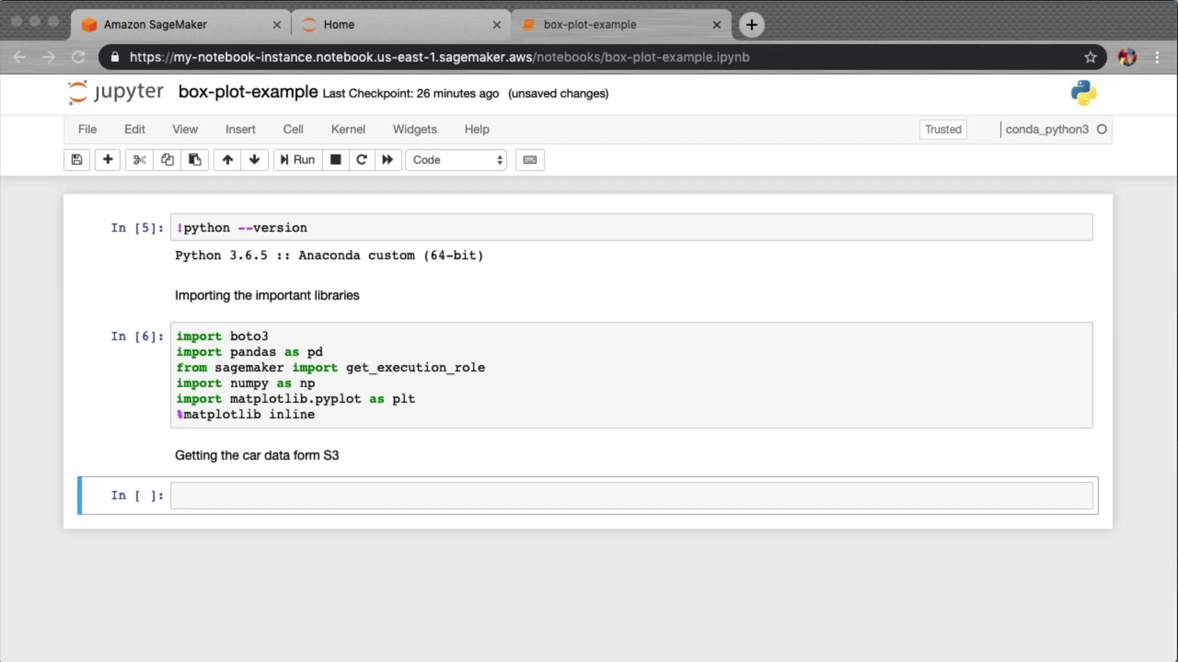1178x662 pixels.
Task: Restart the kernel icon
Action: coord(361,160)
